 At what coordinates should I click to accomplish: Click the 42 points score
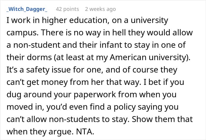click(x=67, y=9)
